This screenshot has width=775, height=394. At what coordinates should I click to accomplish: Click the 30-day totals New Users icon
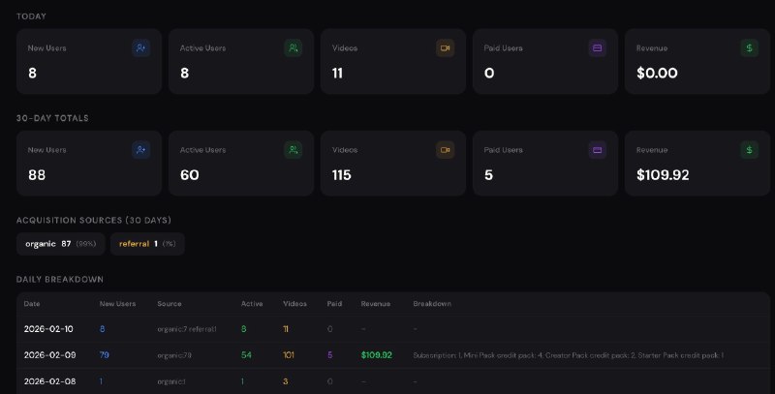(141, 150)
